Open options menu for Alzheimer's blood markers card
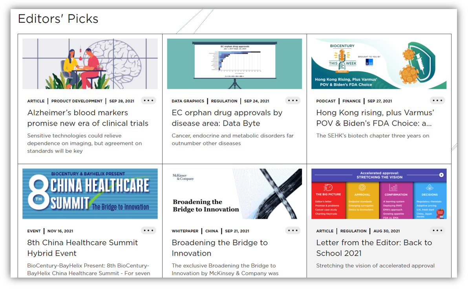Screen dimensions: 468x289 coord(148,101)
